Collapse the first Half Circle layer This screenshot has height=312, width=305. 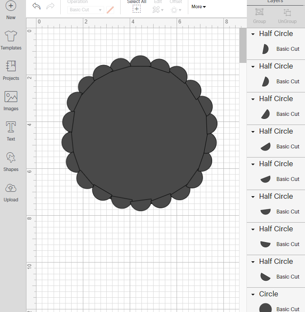click(x=253, y=34)
